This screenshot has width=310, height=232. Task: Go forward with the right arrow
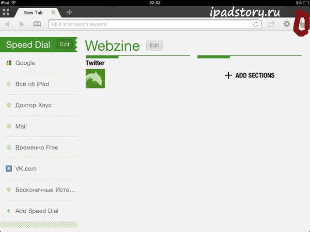22,24
